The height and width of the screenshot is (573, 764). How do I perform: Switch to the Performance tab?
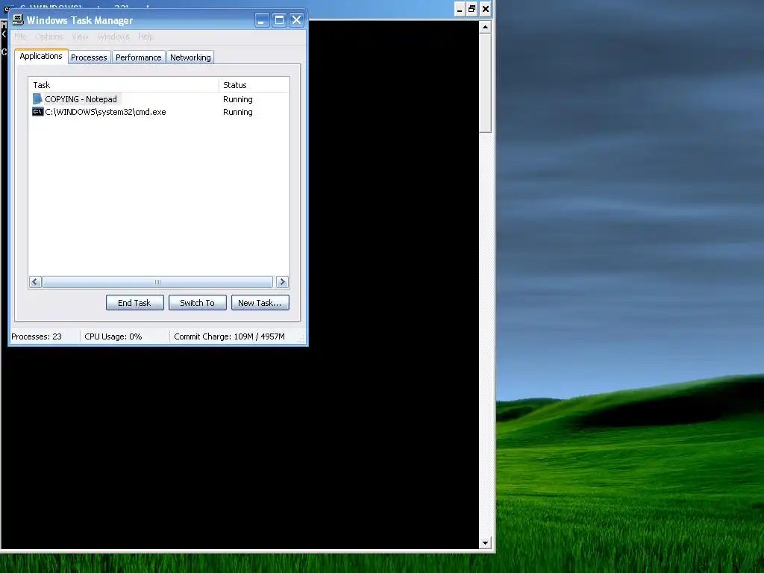pyautogui.click(x=138, y=57)
